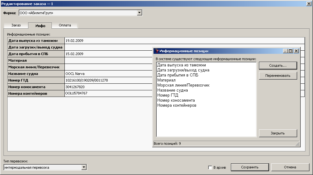Screen dimensions: 313x175
Task: Select Номер коносамента in the positions list
Action: [176, 100]
